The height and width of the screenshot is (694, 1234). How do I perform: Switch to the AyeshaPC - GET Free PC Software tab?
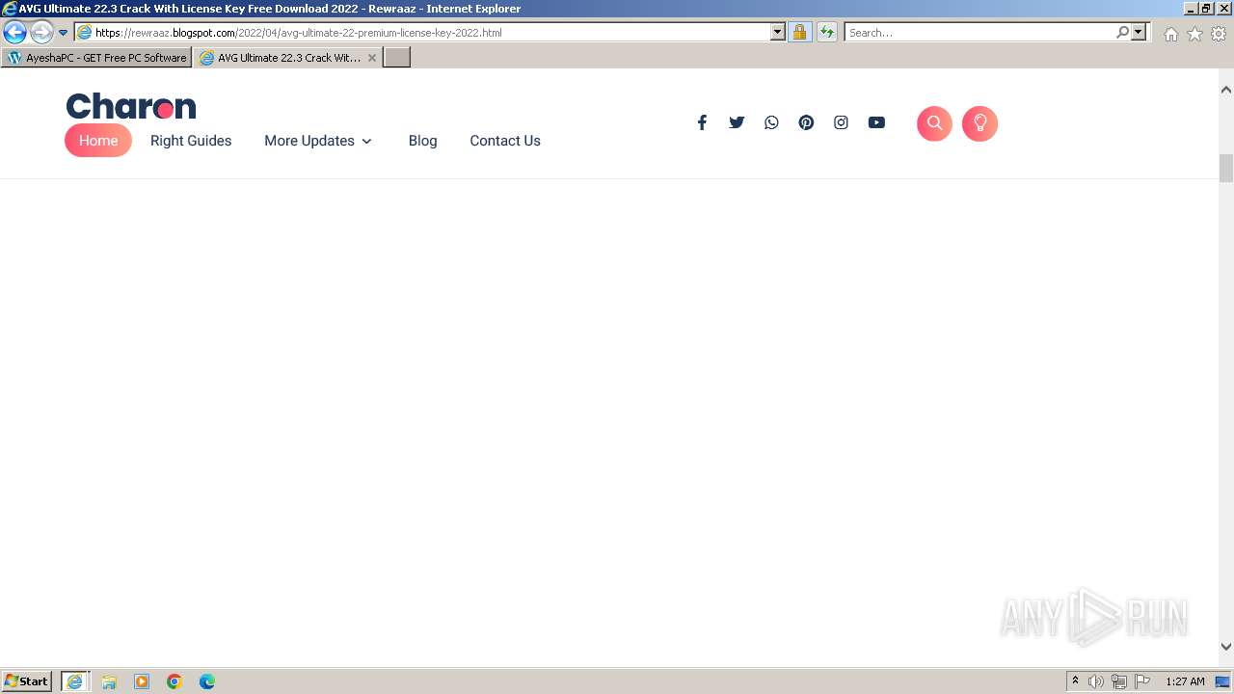pyautogui.click(x=96, y=58)
